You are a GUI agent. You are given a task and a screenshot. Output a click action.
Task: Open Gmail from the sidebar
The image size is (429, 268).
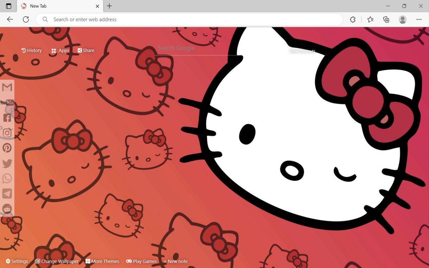coord(7,87)
